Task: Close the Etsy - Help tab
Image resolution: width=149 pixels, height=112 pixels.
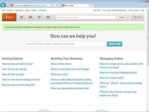Action: coord(89,6)
